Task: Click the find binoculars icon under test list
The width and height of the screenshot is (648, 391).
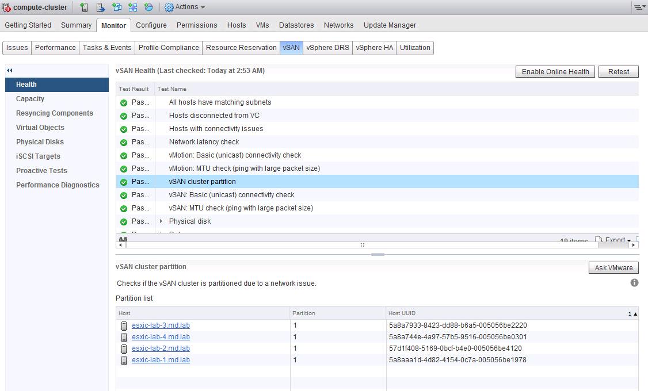Action: point(123,239)
